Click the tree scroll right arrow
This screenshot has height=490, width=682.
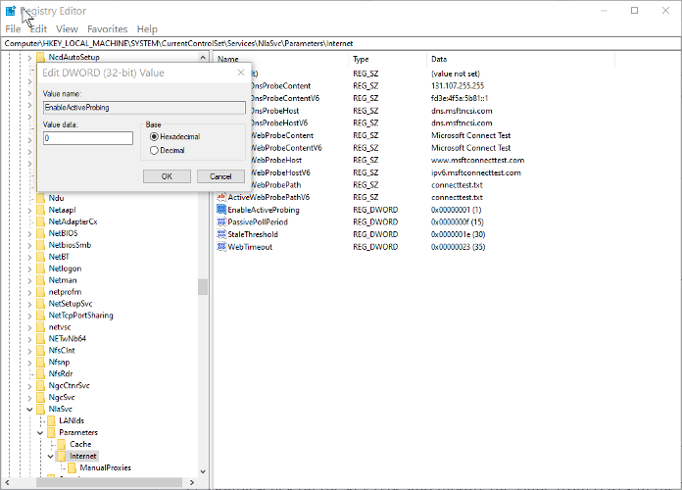(192, 482)
